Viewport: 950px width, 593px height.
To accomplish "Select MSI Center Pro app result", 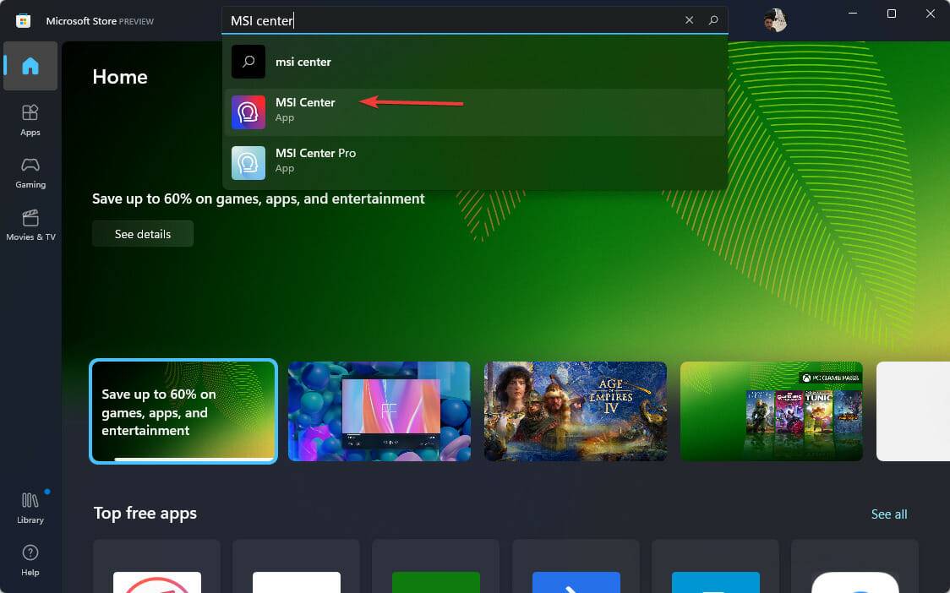I will pyautogui.click(x=475, y=163).
